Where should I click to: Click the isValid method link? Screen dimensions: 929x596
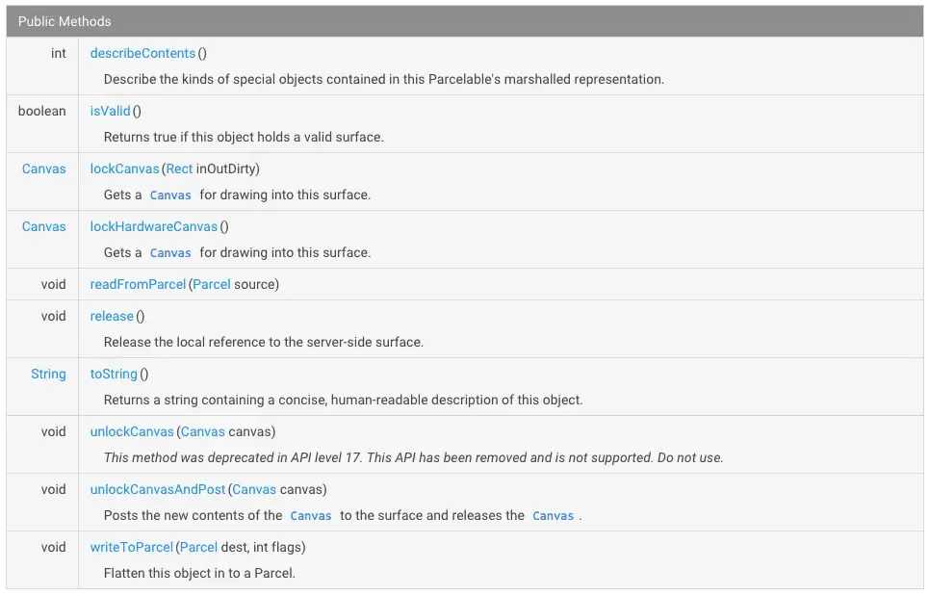click(110, 111)
